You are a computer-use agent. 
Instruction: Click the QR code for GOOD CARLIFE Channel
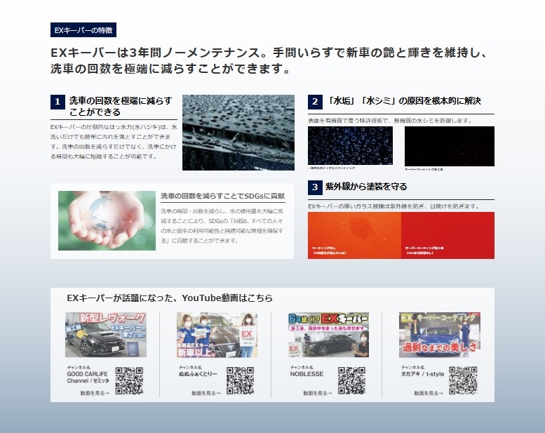click(129, 380)
